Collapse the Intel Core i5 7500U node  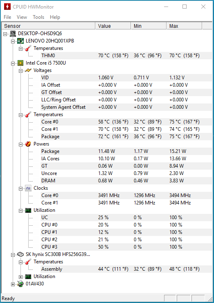(13, 63)
